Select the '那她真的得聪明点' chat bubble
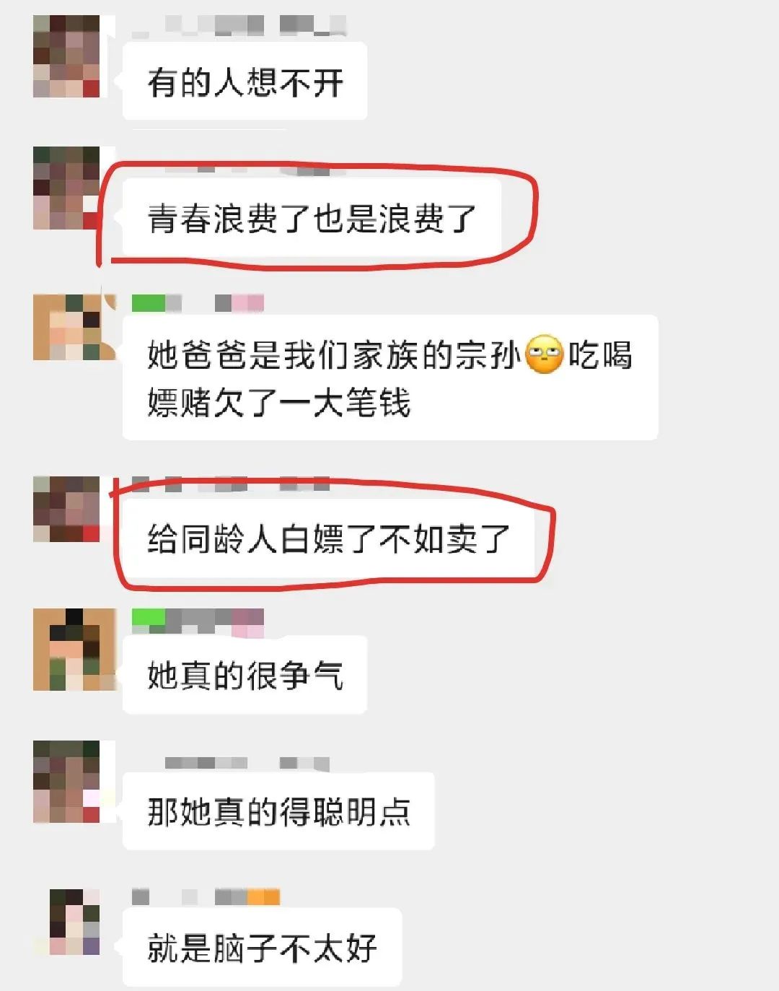 [x=278, y=811]
